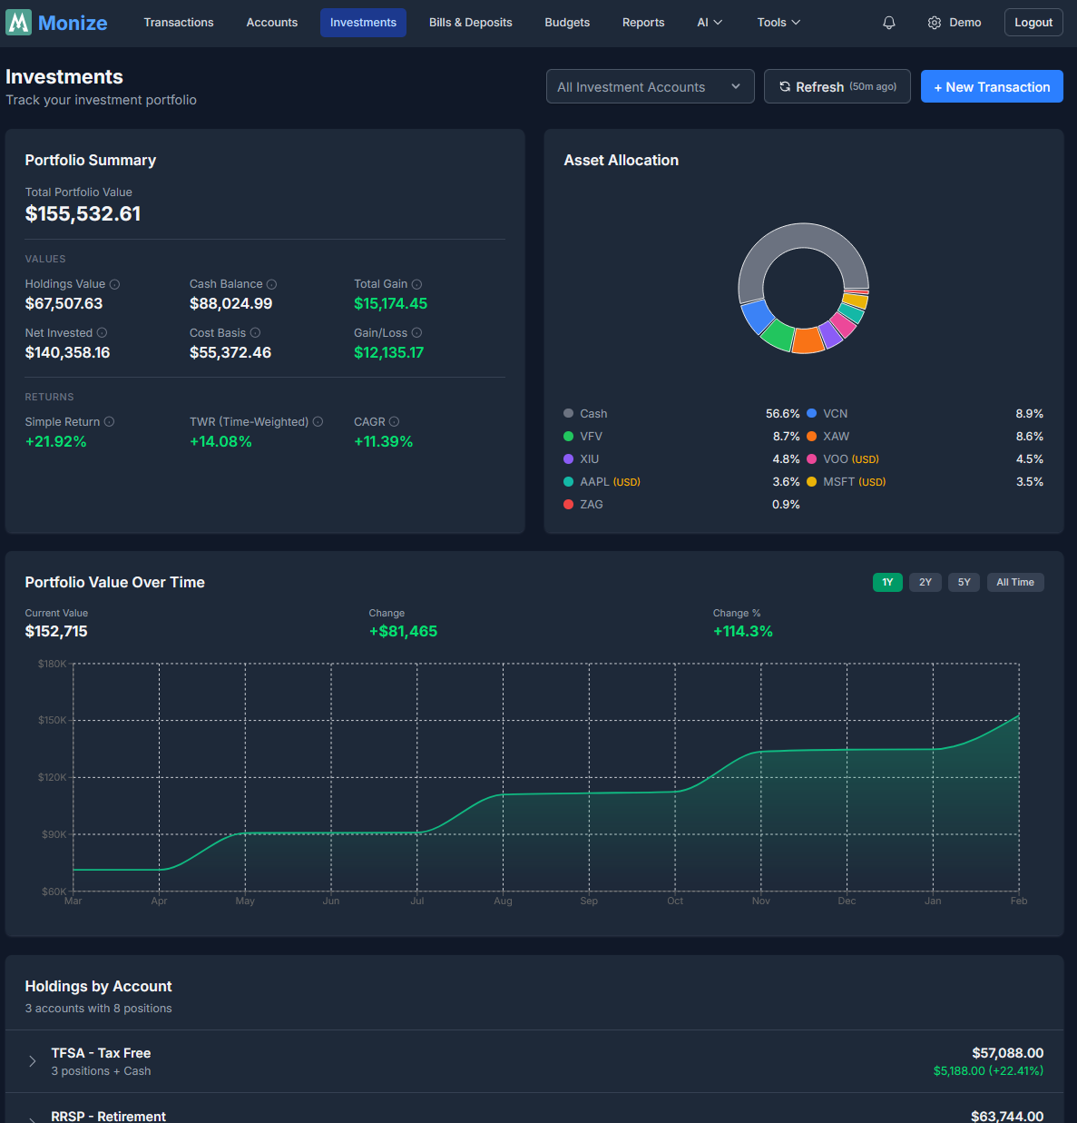
Task: Click the refresh arrows icon
Action: pos(785,86)
